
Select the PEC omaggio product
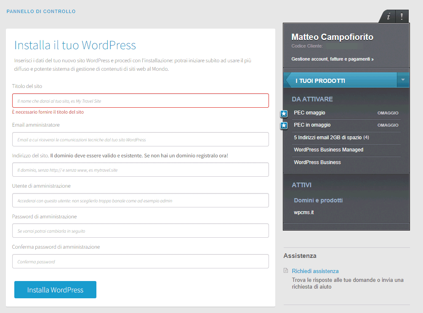(x=309, y=113)
